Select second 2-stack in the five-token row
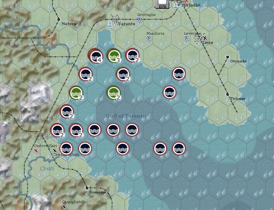274x210 pixels. tap(76, 130)
